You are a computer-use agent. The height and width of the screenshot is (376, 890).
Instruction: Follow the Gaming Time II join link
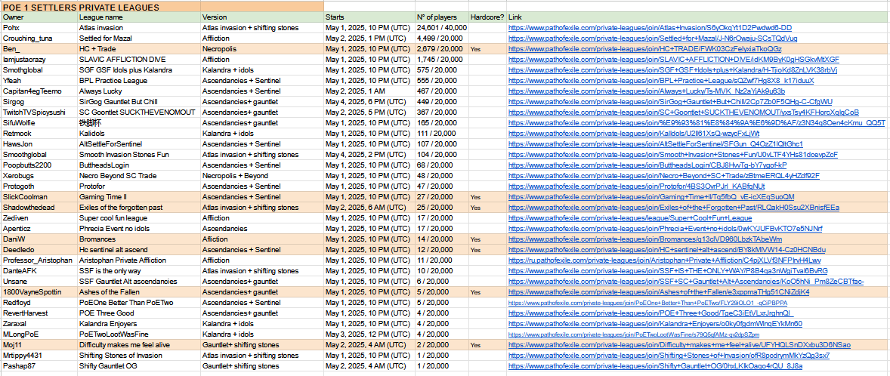pyautogui.click(x=651, y=197)
